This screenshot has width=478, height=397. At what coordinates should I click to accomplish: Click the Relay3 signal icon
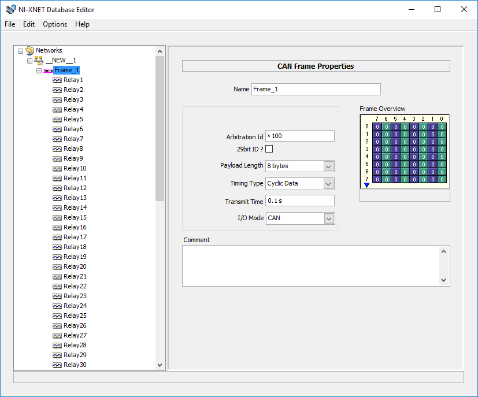click(57, 99)
